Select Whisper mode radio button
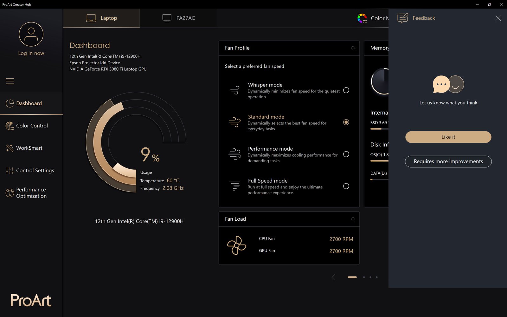This screenshot has height=317, width=507. (x=346, y=90)
